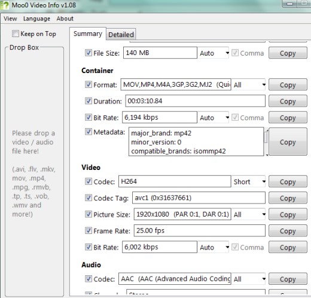Click inside the Duration text field
This screenshot has height=298, width=311.
coord(195,101)
